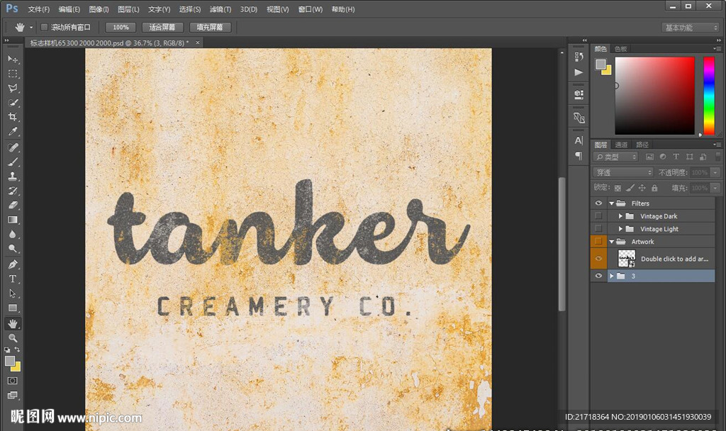Switch to the Paths tab
The width and height of the screenshot is (726, 431).
point(642,145)
